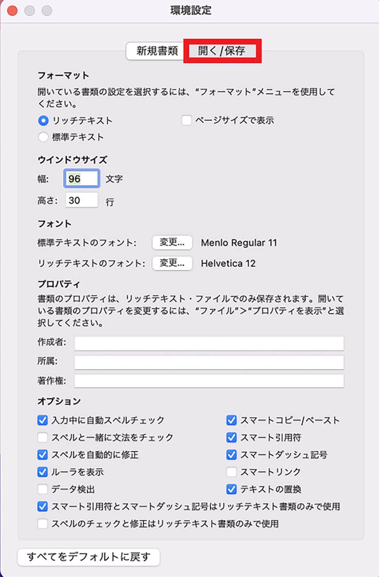Enable the スマートリンク checkbox
The width and height of the screenshot is (379, 577).
[x=232, y=472]
